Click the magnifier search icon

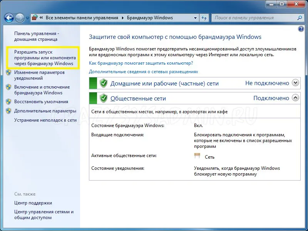pos(300,18)
